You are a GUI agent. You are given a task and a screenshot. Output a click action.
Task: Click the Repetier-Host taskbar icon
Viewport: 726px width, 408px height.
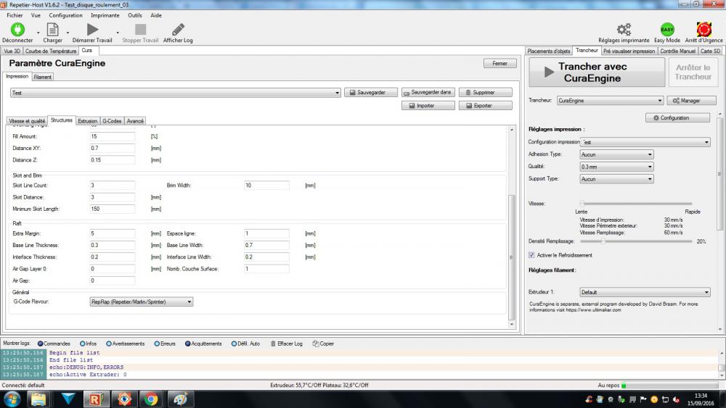click(x=96, y=399)
